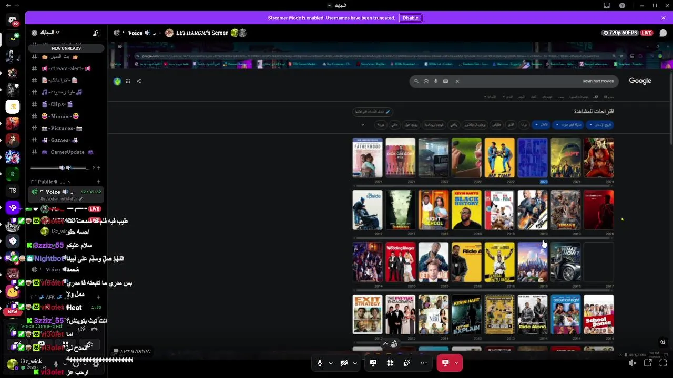Screen dimensions: 673x378
Task: Open the chat icon at top right of call
Action: (663, 33)
